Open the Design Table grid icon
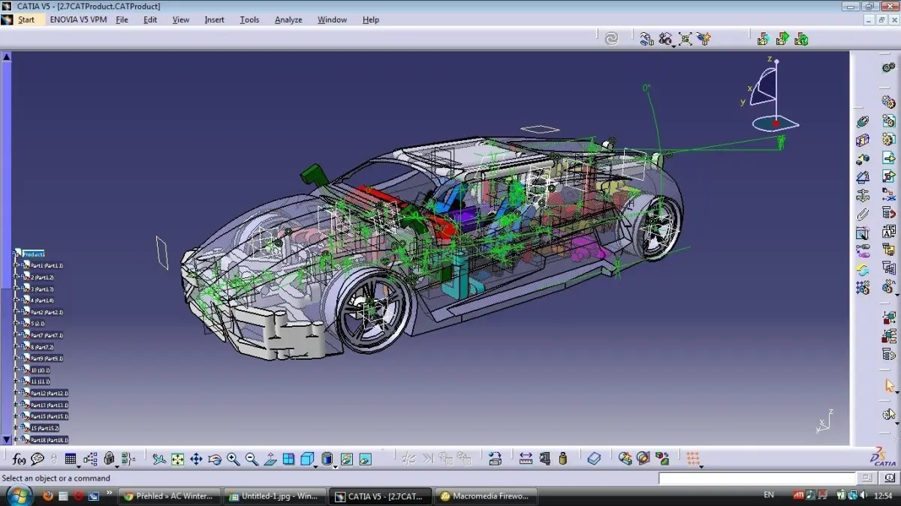This screenshot has height=506, width=901. [x=71, y=459]
